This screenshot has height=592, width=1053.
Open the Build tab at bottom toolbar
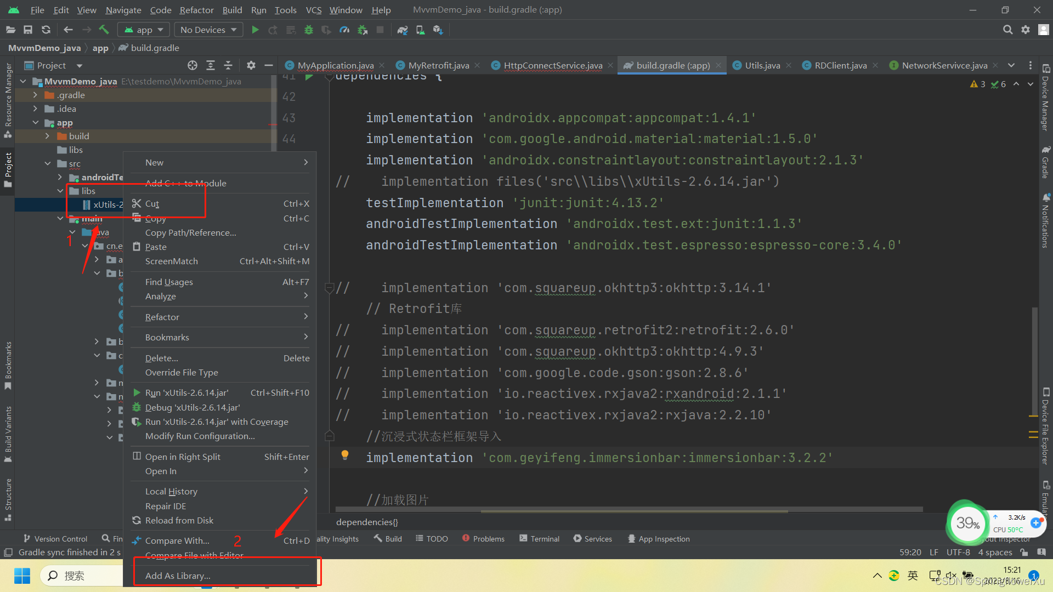(390, 538)
